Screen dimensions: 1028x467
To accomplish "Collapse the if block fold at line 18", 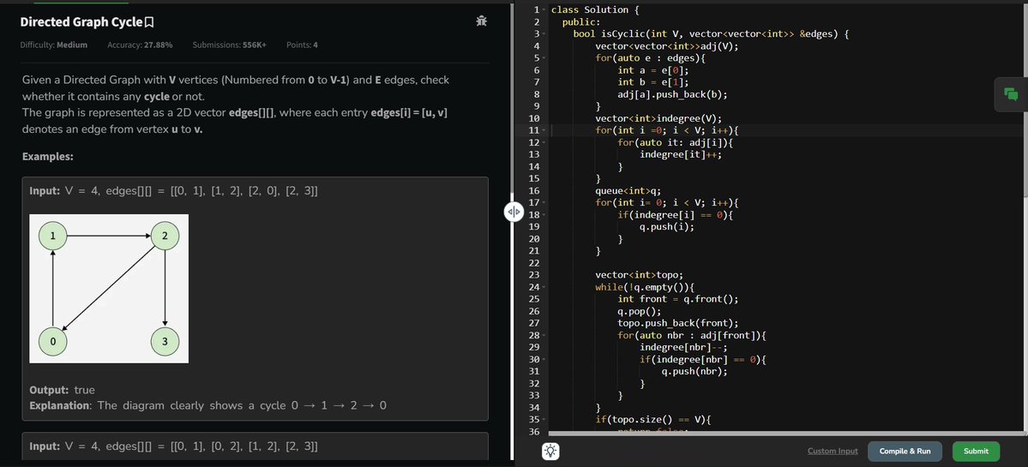I will coord(544,215).
